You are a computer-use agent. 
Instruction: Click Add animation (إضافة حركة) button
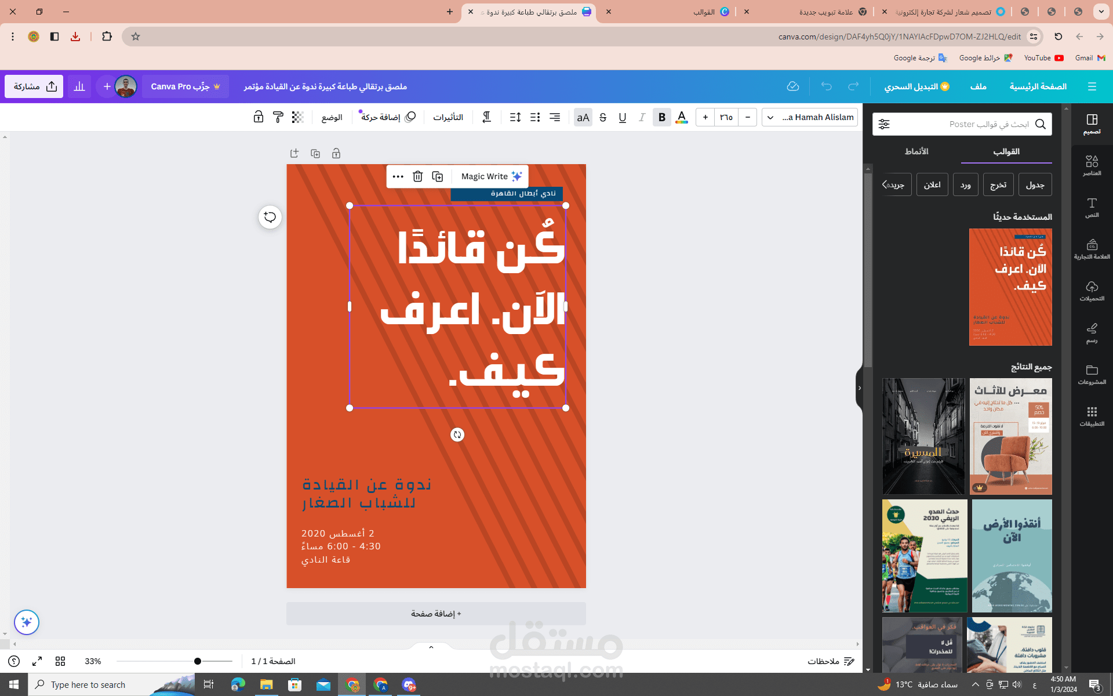click(388, 117)
